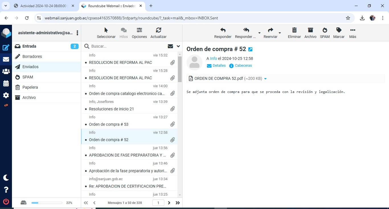Click the page number input field

[x=158, y=203]
